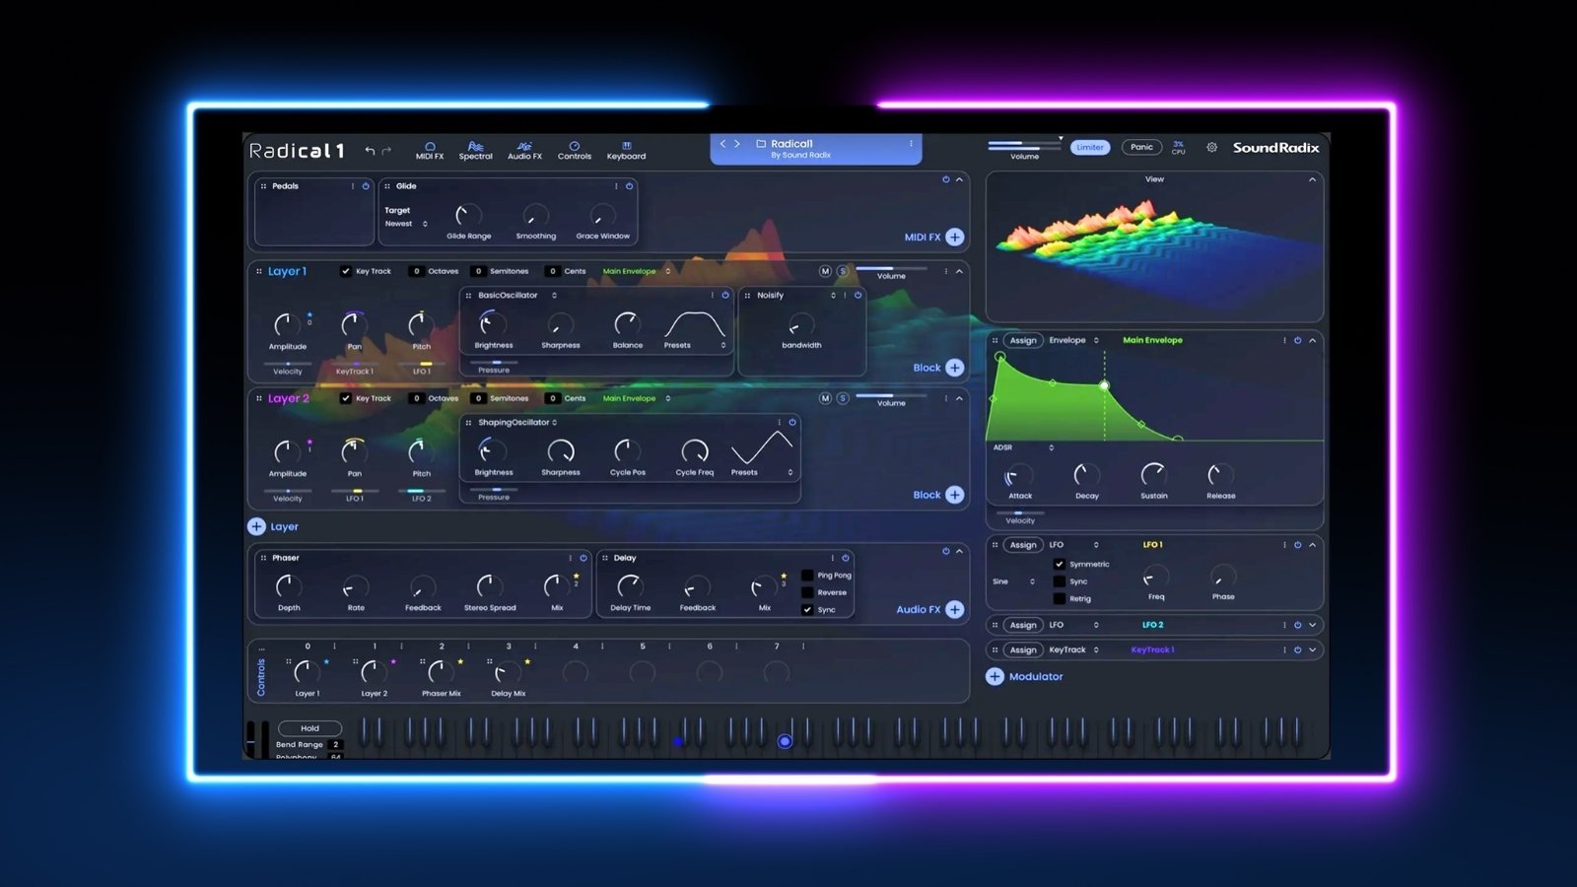Open Glide module three-dot menu
Viewport: 1577px width, 887px height.
pos(616,185)
